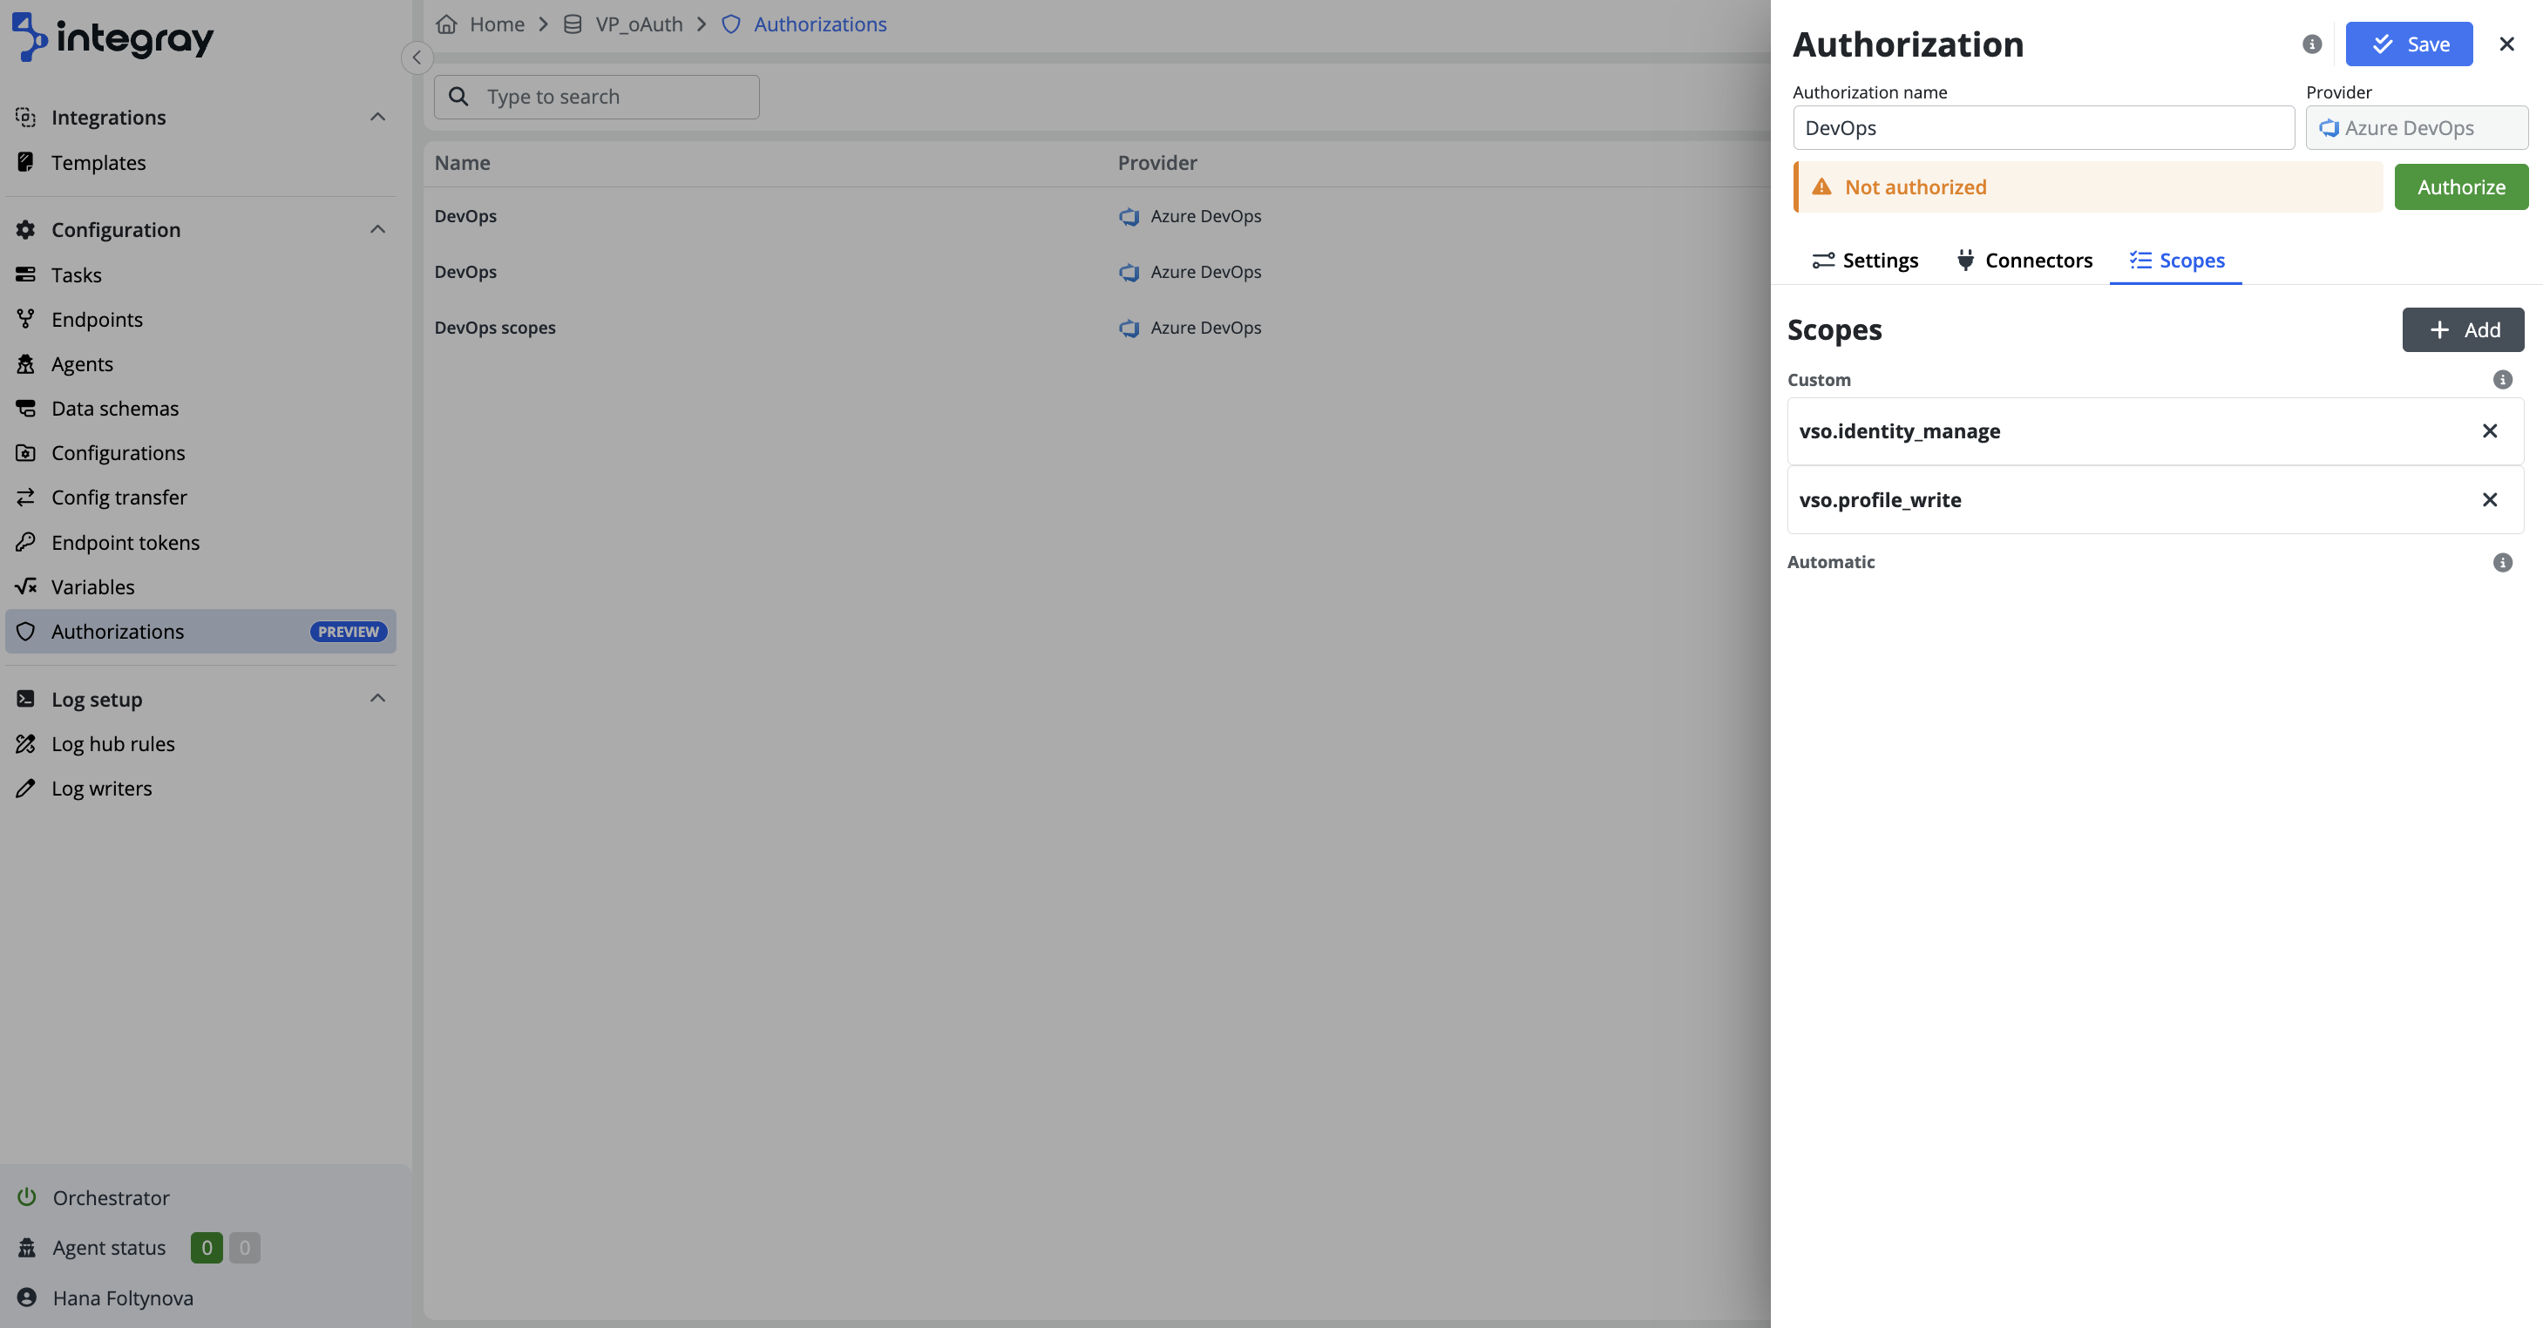Image resolution: width=2543 pixels, height=1328 pixels.
Task: Click the info icon beside Save button
Action: [2311, 44]
